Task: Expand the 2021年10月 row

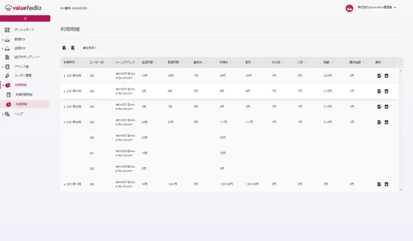Action: coord(64,184)
